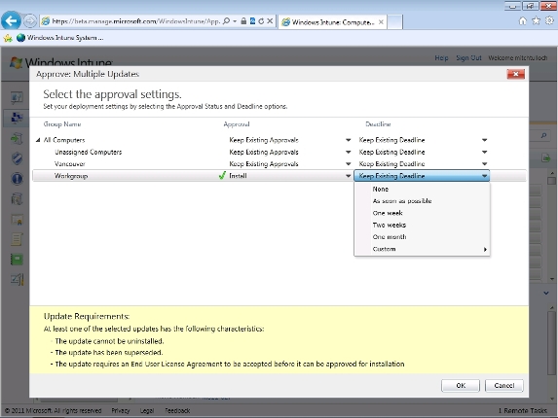The width and height of the screenshot is (558, 418).
Task: Click the Sign Out link
Action: click(468, 58)
